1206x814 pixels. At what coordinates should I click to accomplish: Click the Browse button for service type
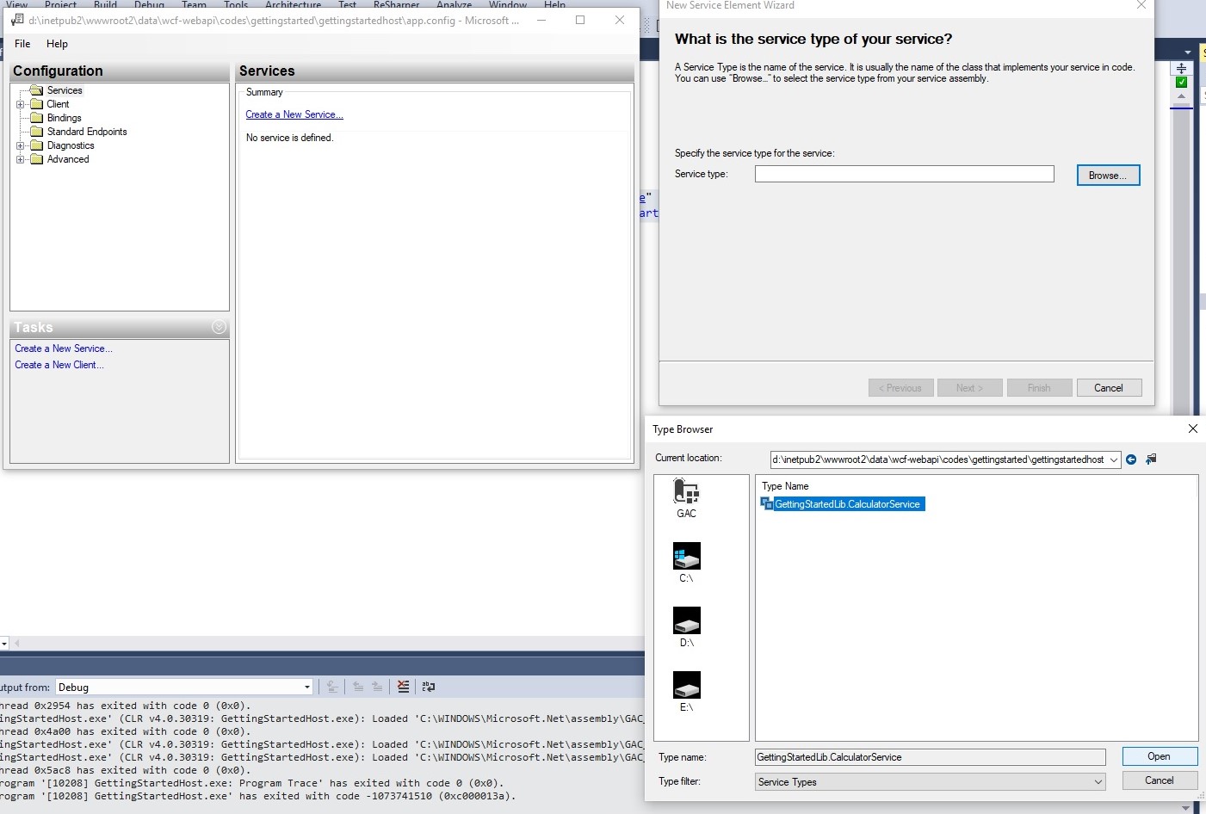tap(1107, 175)
